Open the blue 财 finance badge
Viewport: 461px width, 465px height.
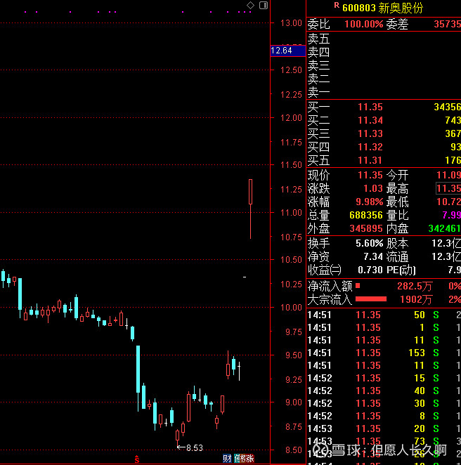[227, 459]
